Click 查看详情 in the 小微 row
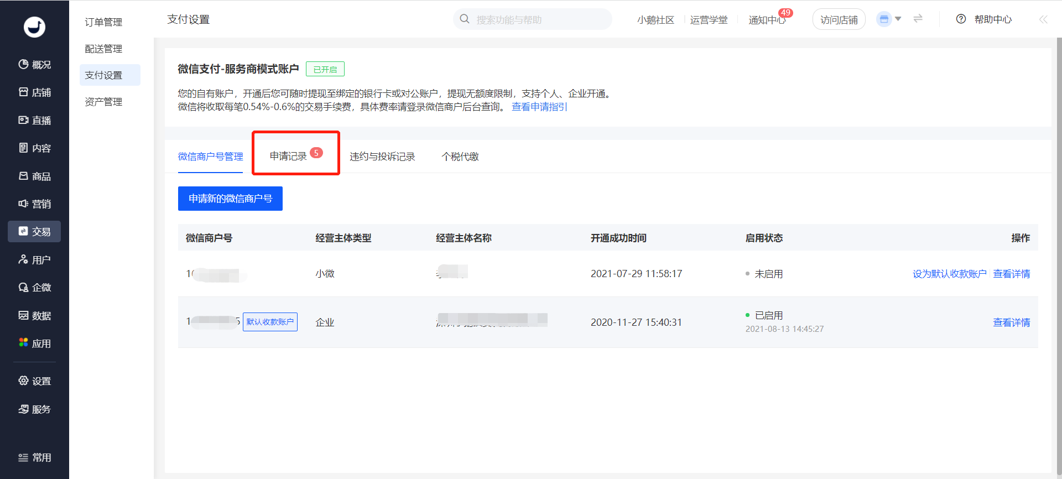 point(1012,274)
